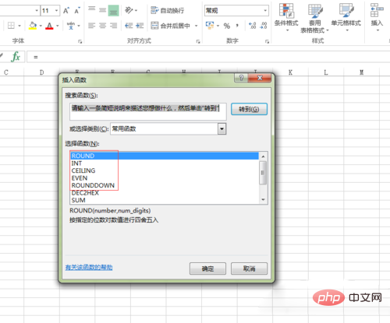The height and width of the screenshot is (323, 390).
Task: Select CEILING in the function list
Action: tap(83, 170)
